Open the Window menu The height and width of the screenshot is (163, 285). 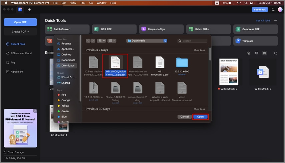101,3
